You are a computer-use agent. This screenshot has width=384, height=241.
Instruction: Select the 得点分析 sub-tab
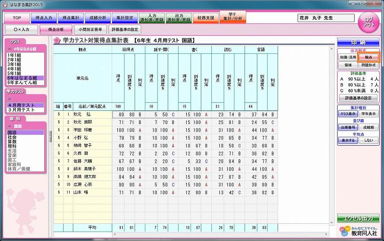point(56,30)
